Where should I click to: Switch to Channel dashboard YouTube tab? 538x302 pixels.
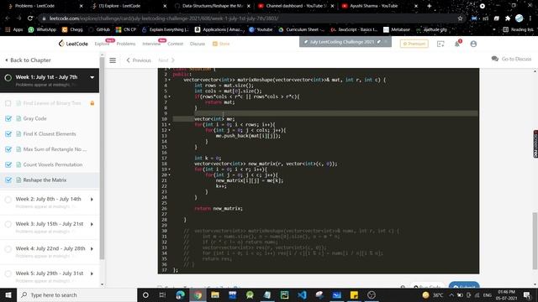(295, 6)
